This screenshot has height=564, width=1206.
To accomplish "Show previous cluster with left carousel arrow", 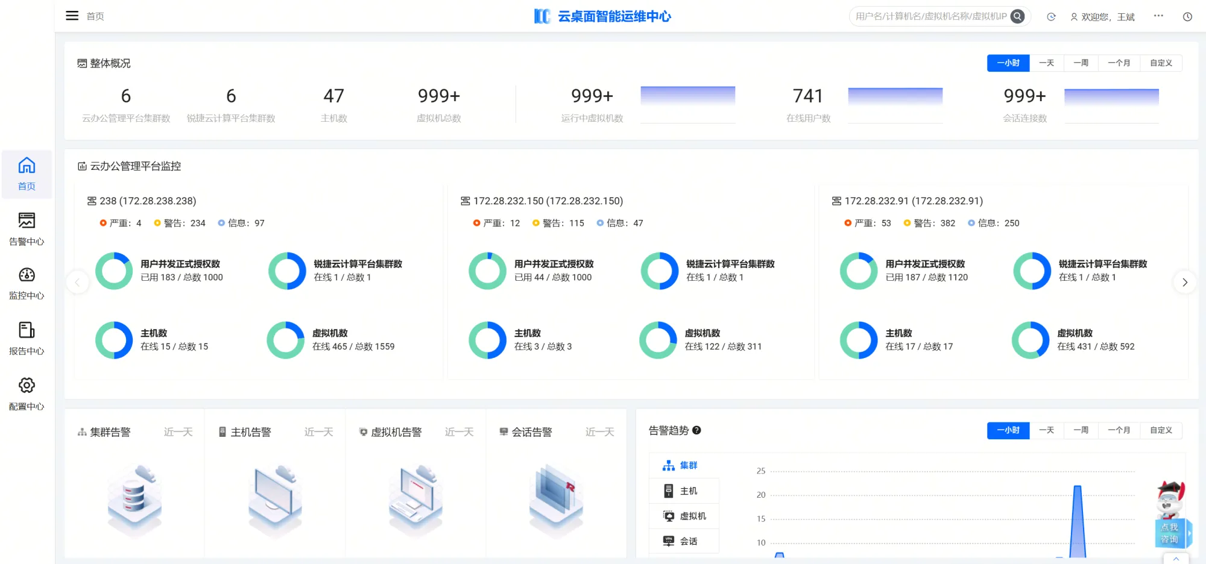I will (78, 283).
